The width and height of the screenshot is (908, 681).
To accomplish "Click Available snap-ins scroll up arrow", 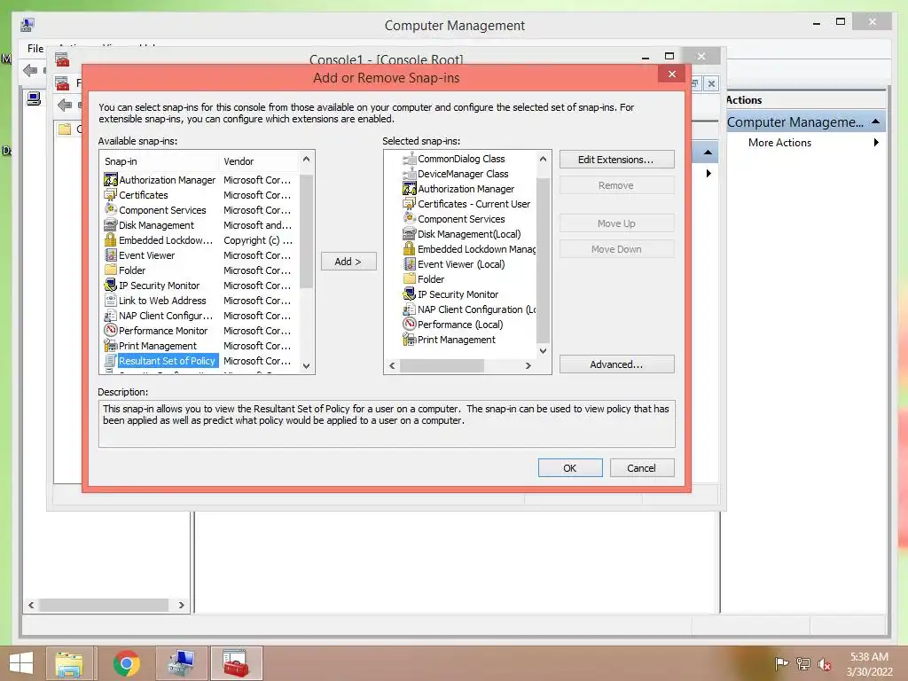I will (306, 159).
